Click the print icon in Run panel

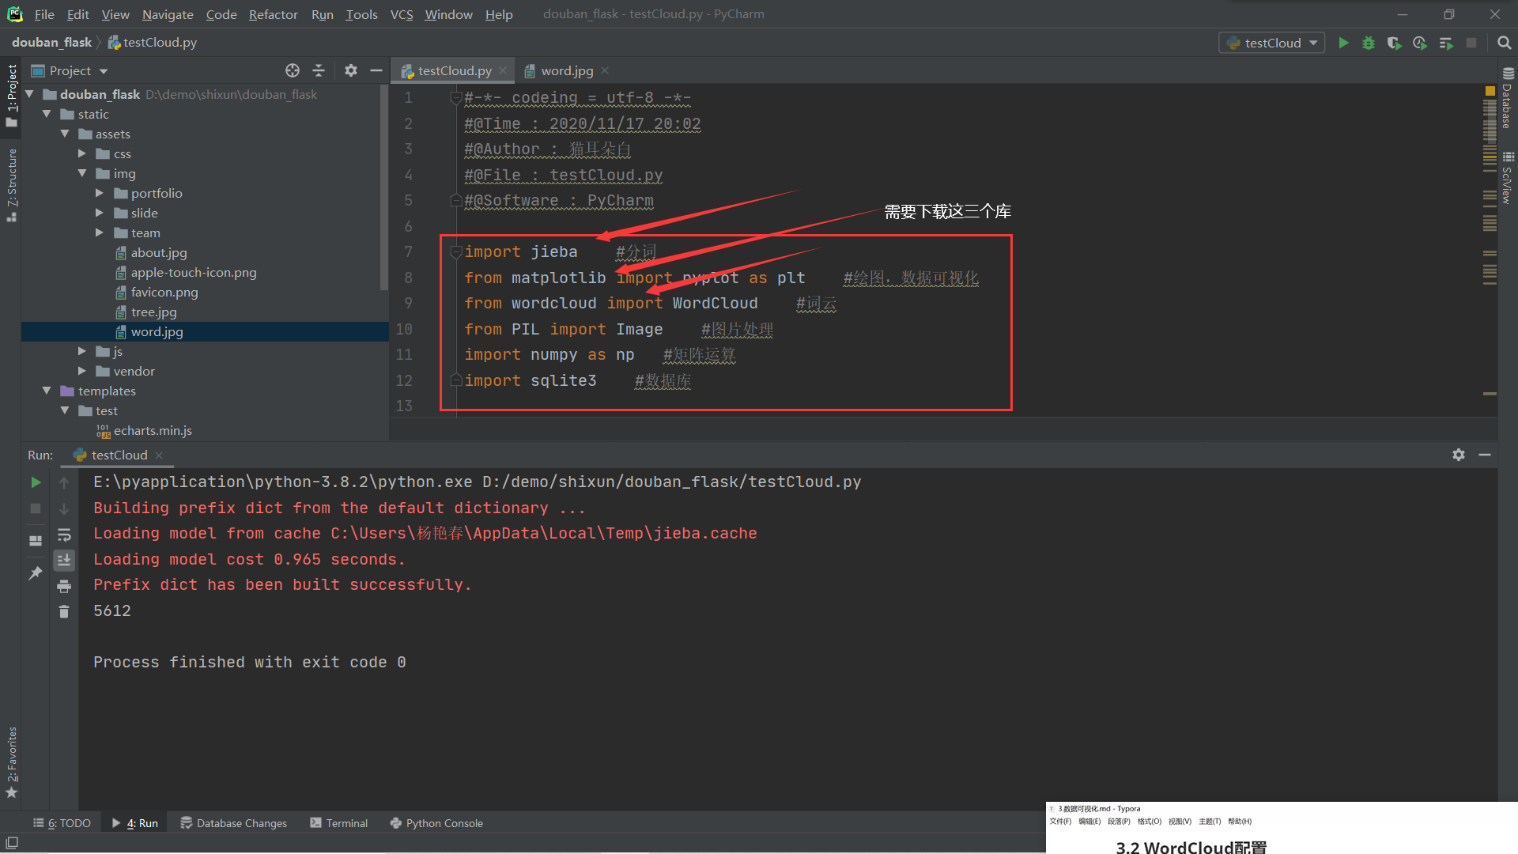pyautogui.click(x=64, y=586)
